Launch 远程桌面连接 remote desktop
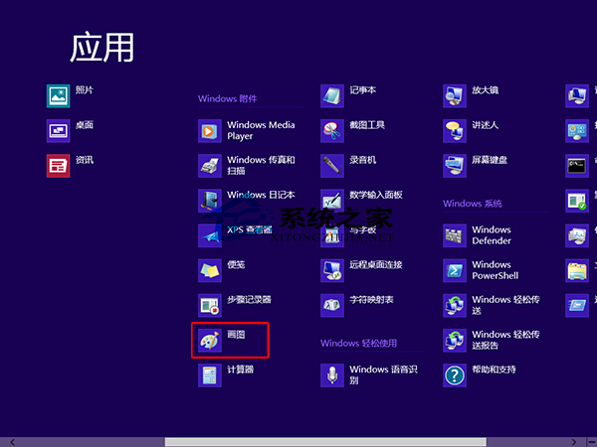 click(332, 270)
